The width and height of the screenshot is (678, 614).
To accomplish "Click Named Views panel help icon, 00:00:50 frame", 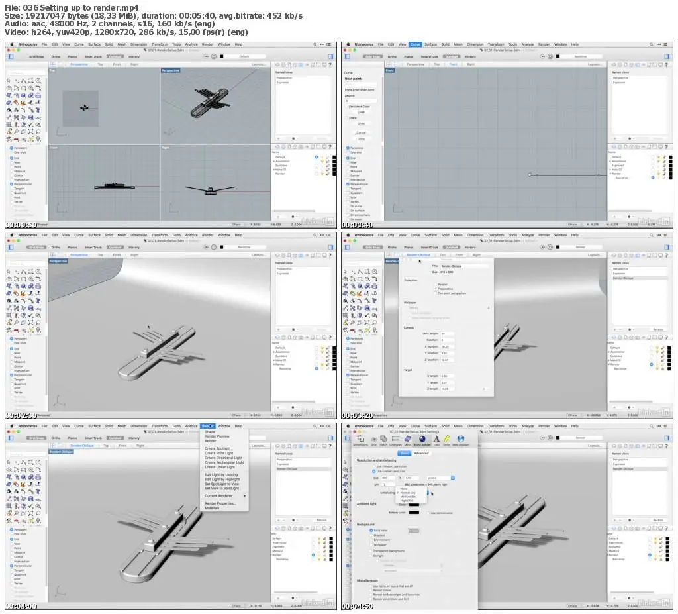I will tap(330, 64).
